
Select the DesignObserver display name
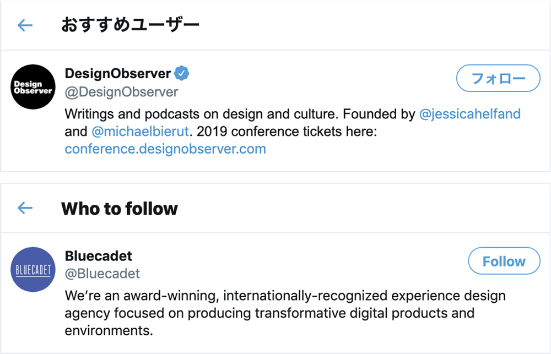click(x=118, y=73)
